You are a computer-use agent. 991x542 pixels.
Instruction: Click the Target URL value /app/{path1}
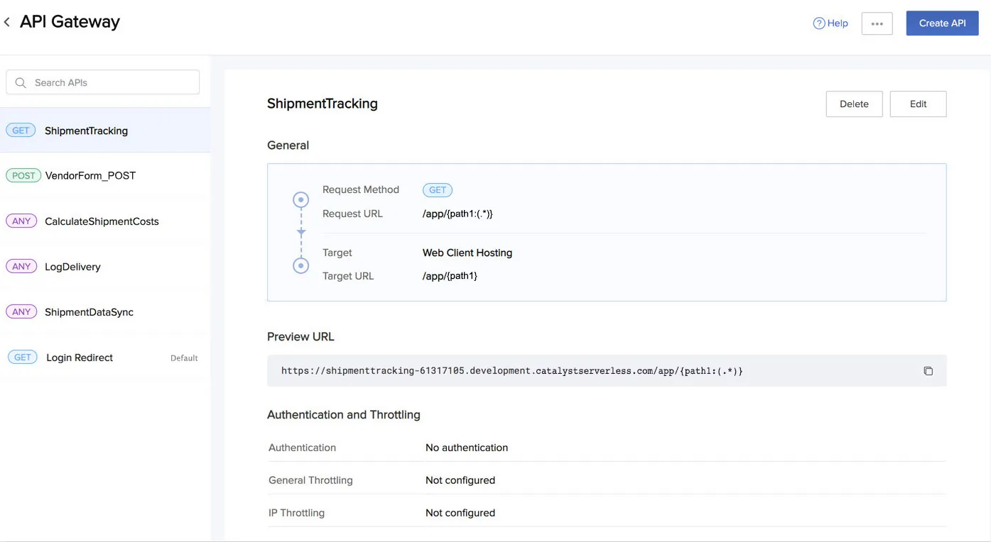pyautogui.click(x=450, y=276)
